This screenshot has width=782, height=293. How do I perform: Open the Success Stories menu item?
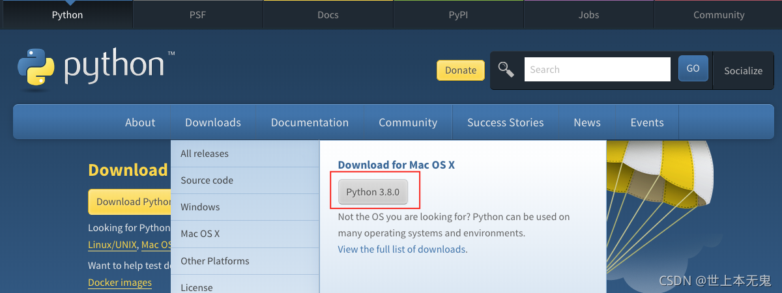click(506, 122)
